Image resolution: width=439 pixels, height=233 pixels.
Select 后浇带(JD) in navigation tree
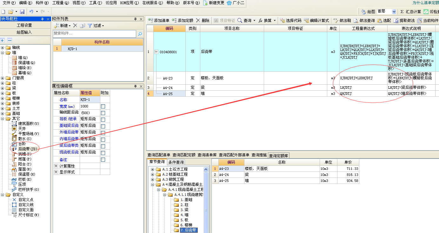[x=28, y=149]
